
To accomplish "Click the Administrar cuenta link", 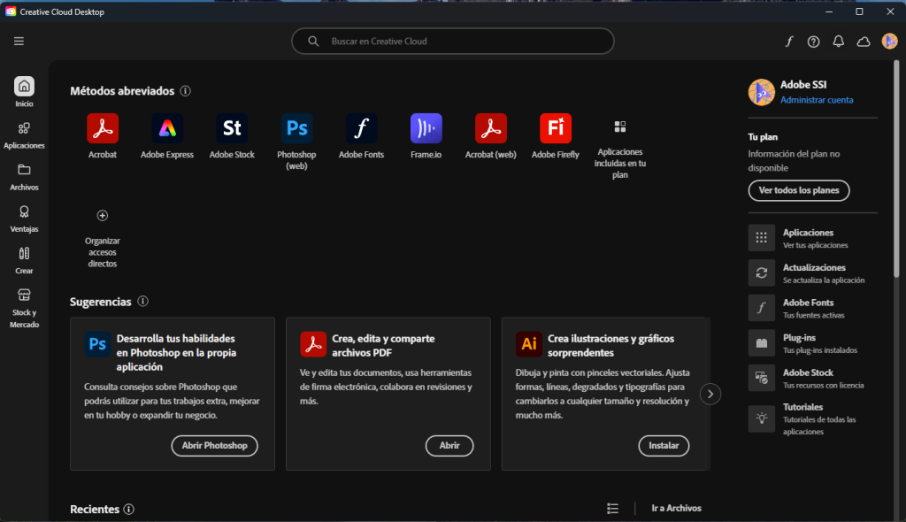I will (817, 100).
